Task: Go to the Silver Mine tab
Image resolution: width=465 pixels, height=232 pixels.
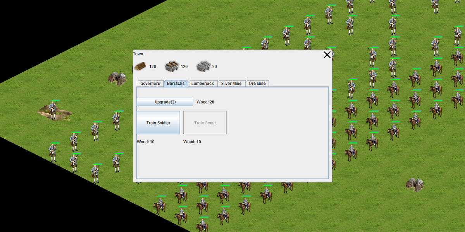Action: click(x=231, y=84)
